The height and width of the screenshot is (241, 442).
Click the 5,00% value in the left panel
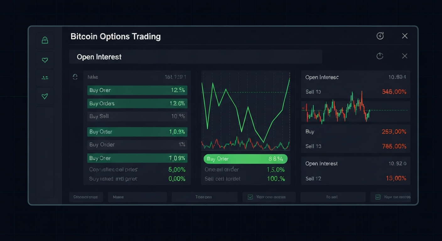tap(177, 169)
